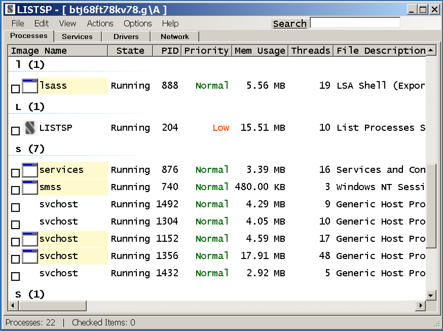
Task: Tick the services process checkbox
Action: (15, 173)
